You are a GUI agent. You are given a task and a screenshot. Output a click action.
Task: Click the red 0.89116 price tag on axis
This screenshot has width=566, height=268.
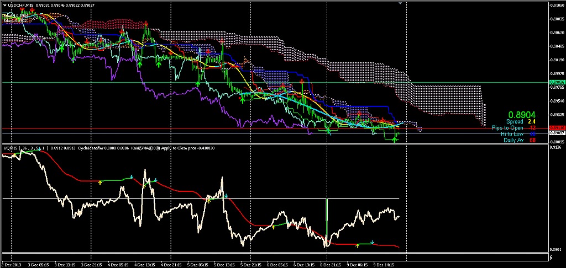(x=556, y=128)
